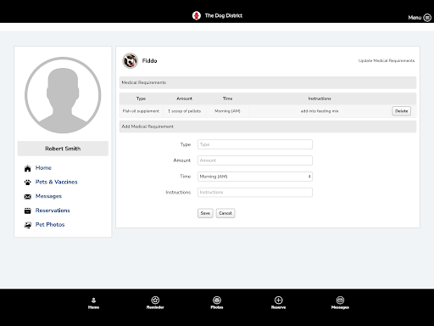Tap the Home icon in bottom bar
Image resolution: width=434 pixels, height=326 pixels.
[x=93, y=301]
